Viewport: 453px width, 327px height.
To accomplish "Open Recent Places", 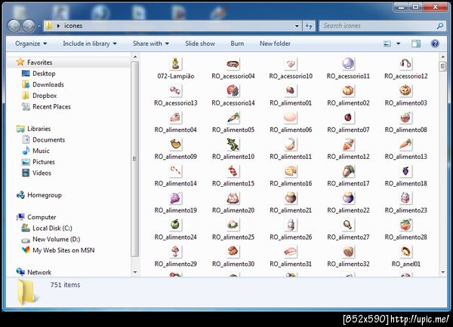I will coord(51,107).
